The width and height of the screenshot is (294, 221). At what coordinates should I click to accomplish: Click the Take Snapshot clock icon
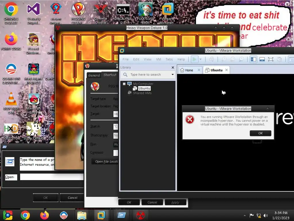coord(224,59)
